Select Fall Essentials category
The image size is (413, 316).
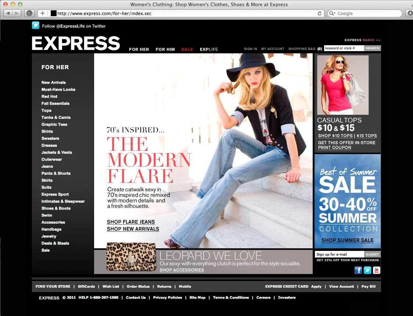55,103
